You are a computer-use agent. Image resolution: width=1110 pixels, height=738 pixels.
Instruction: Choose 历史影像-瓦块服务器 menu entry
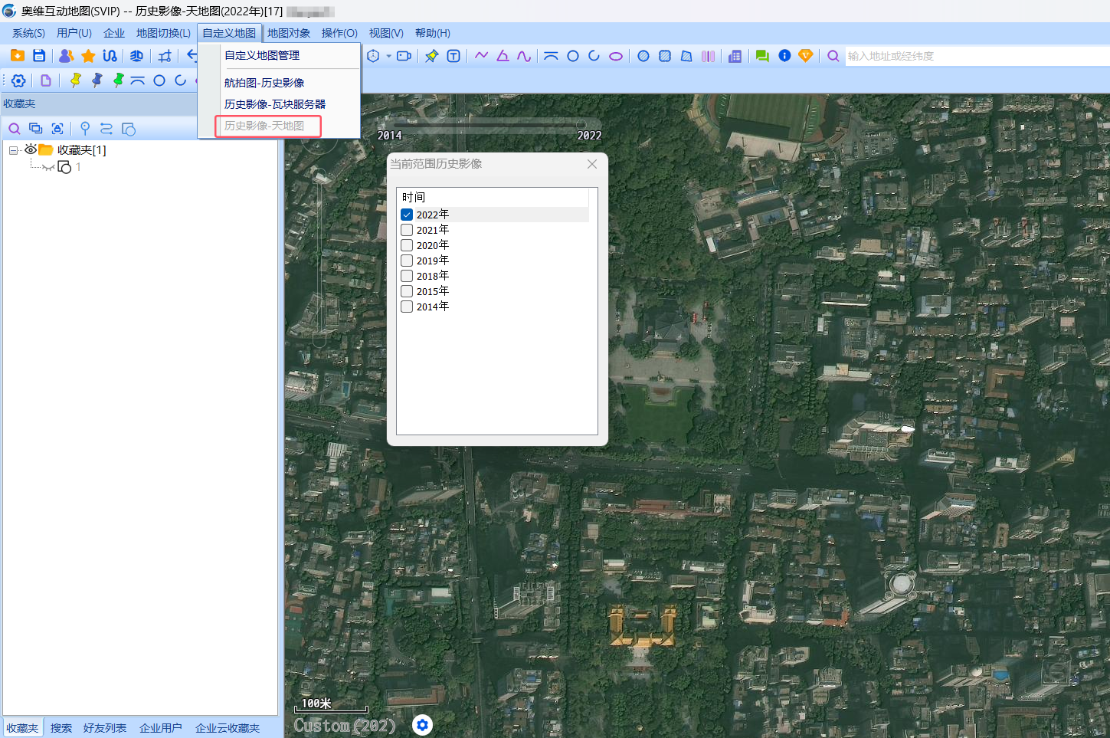[x=275, y=104]
